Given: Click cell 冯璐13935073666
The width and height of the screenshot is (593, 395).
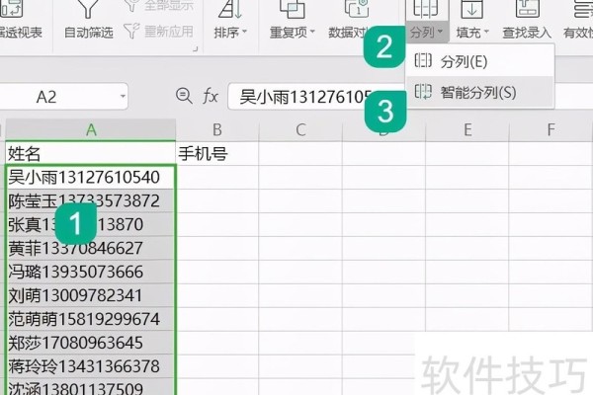Looking at the screenshot, I should [x=91, y=272].
